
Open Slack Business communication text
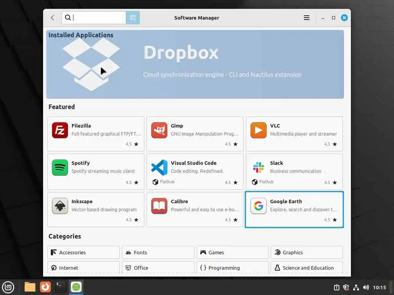[x=295, y=171]
